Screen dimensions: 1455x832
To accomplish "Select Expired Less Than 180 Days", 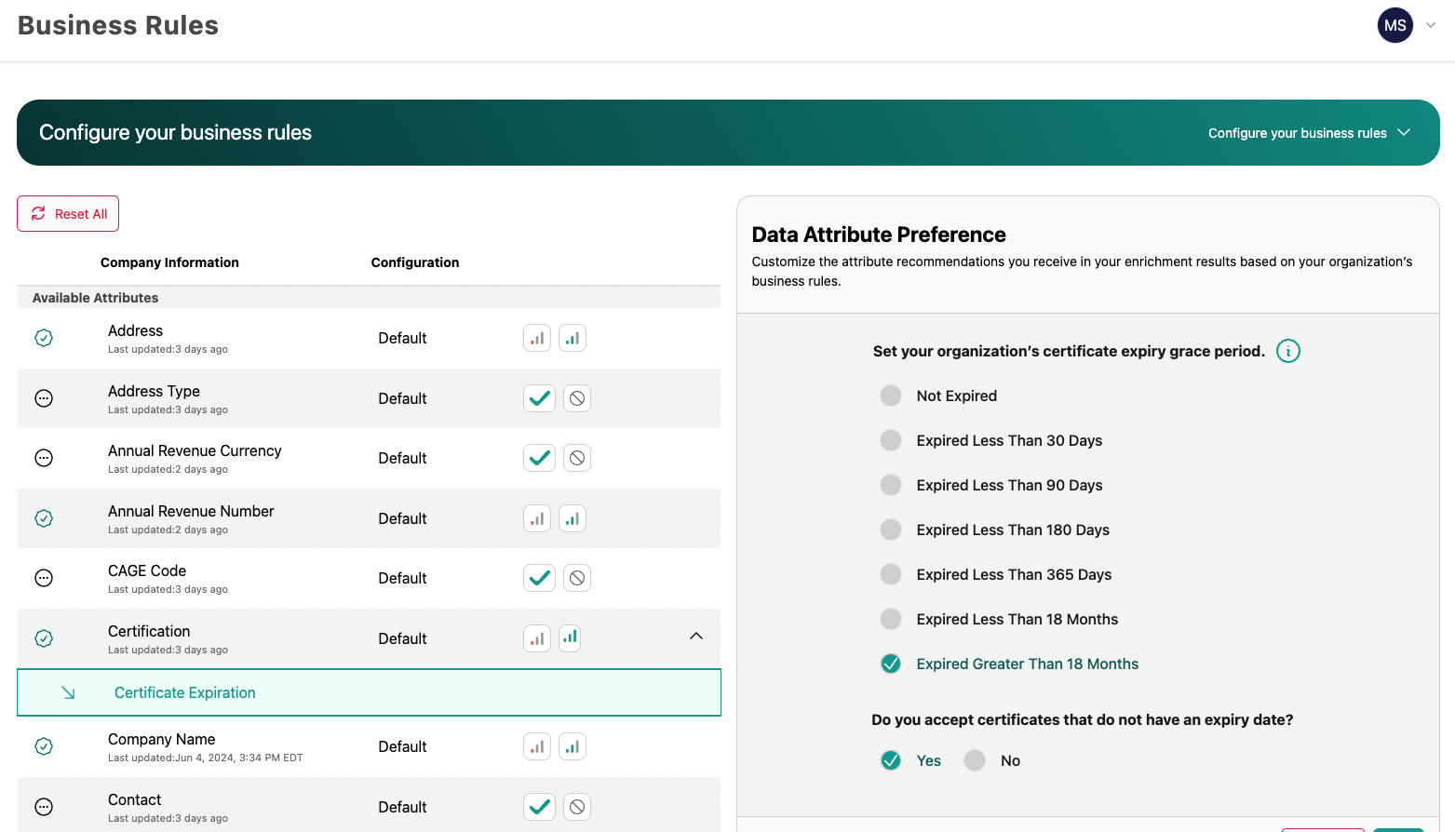I will click(x=891, y=530).
